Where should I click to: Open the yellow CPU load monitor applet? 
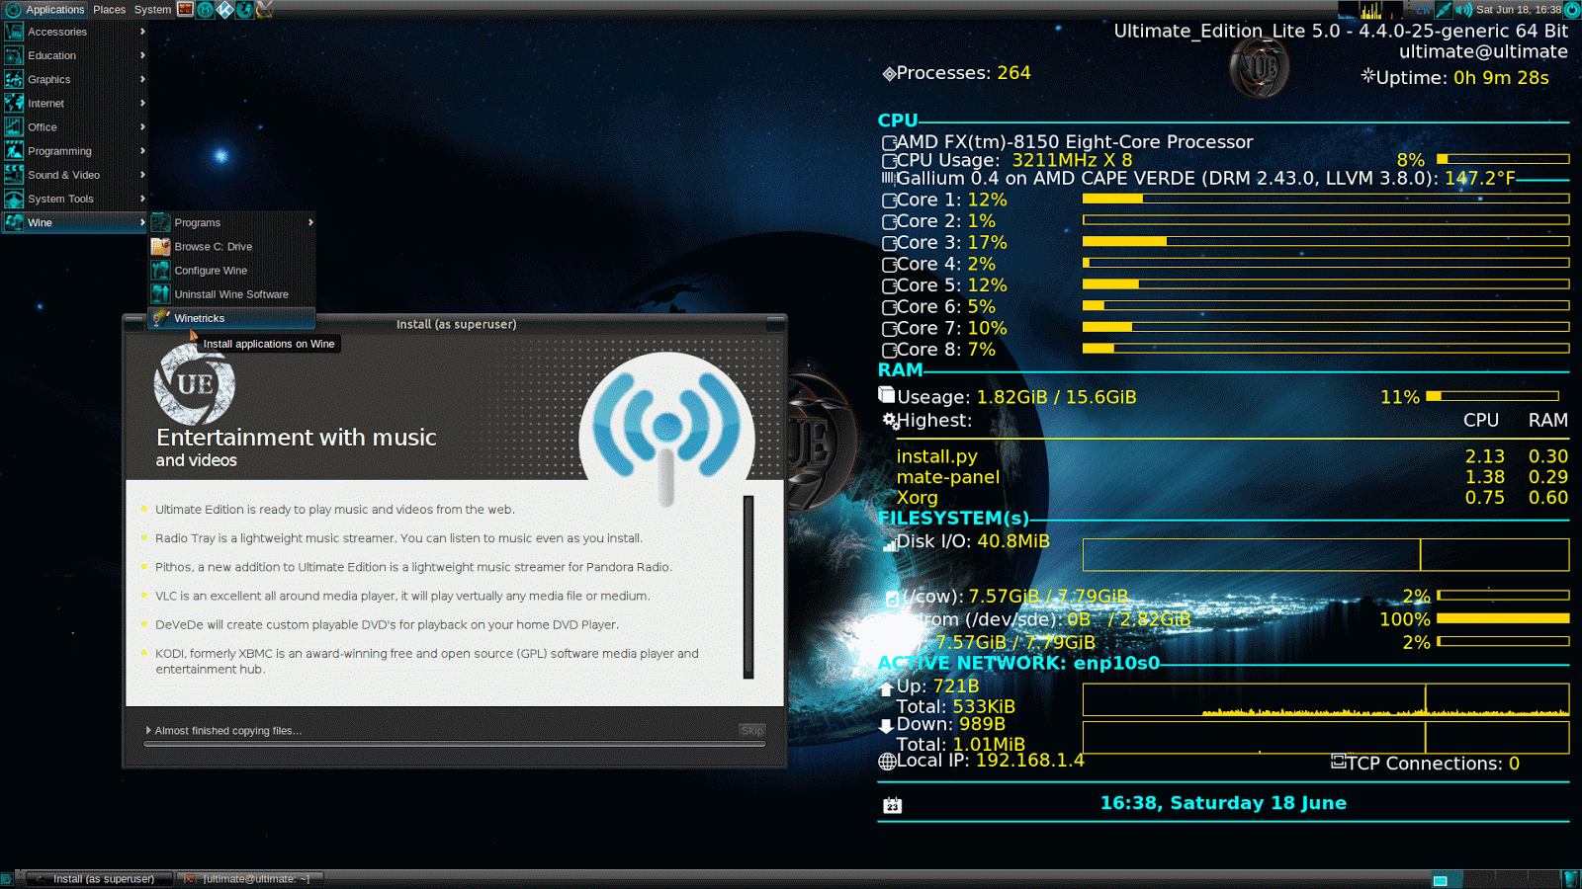coord(1370,10)
